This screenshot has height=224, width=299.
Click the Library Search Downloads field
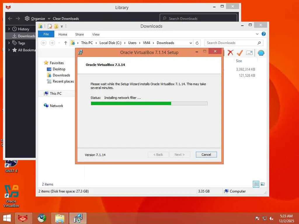pos(198,18)
